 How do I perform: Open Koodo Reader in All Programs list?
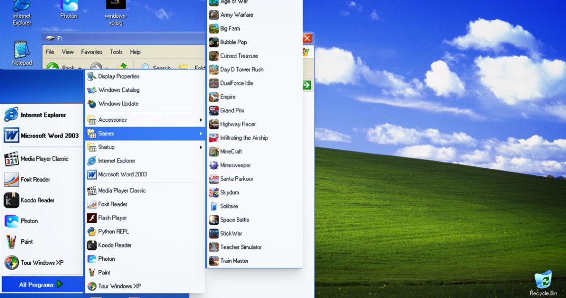pos(145,245)
